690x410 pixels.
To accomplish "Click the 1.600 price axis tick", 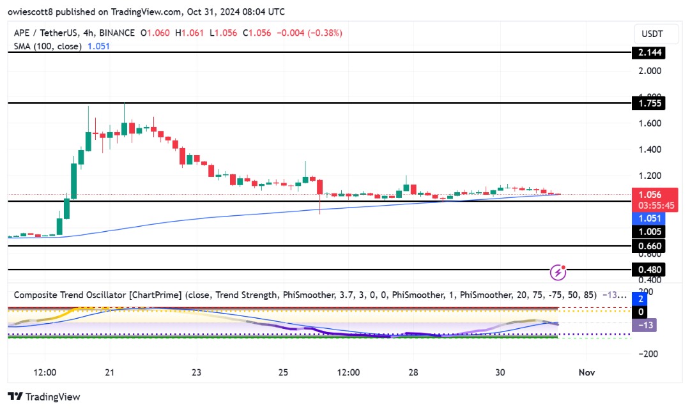I will click(x=650, y=123).
